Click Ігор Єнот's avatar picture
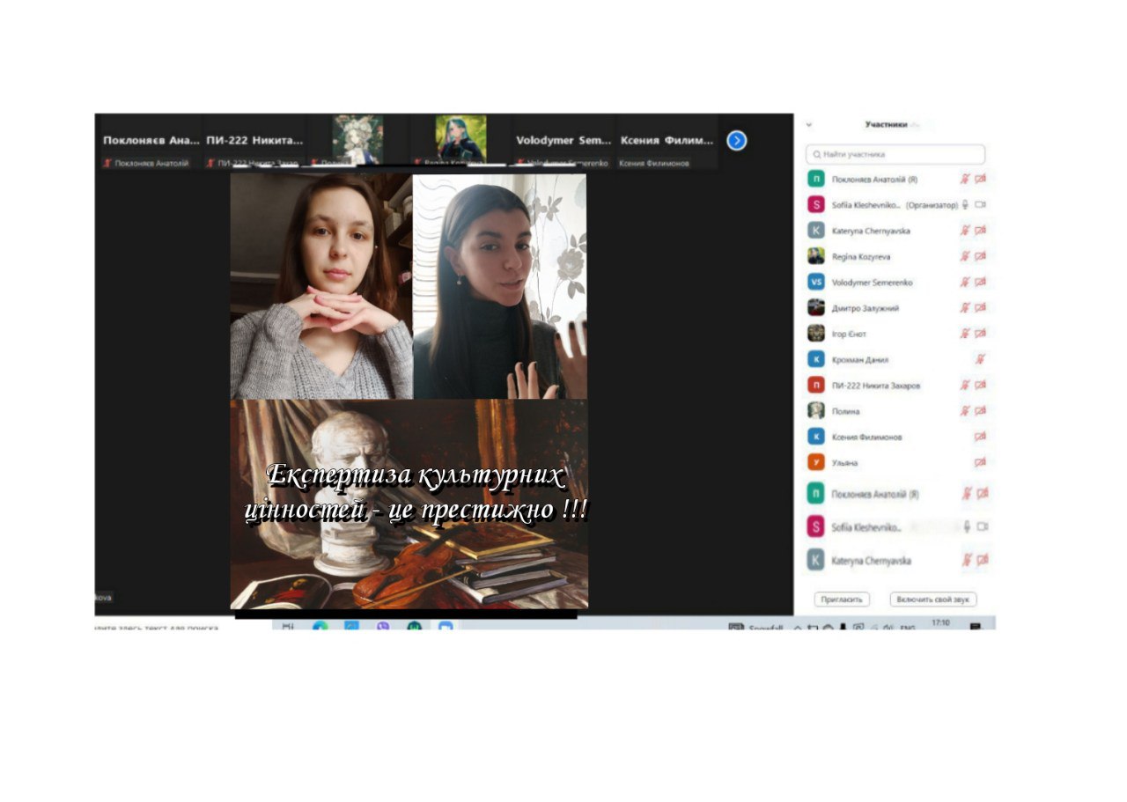 click(816, 333)
